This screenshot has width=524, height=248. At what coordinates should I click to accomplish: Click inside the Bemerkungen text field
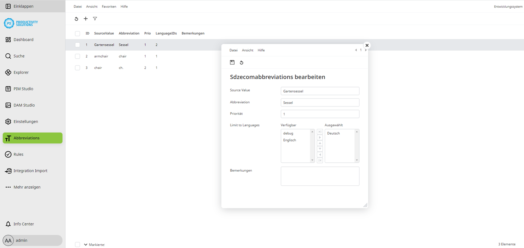[320, 176]
